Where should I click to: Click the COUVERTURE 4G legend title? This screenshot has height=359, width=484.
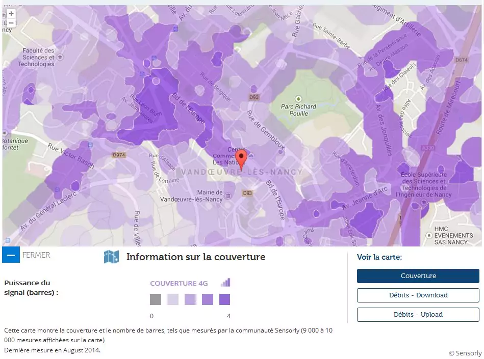pyautogui.click(x=179, y=283)
